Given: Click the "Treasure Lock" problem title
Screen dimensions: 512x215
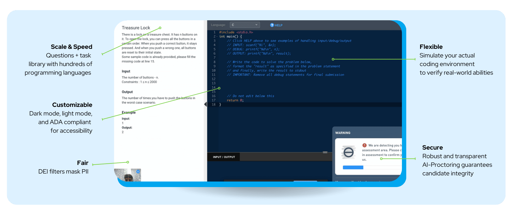Looking at the screenshot, I should (136, 28).
